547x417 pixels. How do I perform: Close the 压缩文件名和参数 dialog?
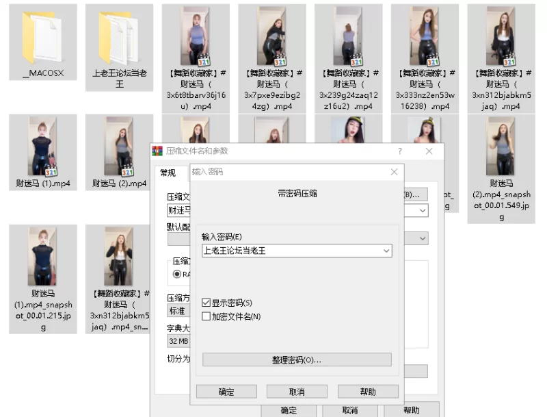click(429, 151)
